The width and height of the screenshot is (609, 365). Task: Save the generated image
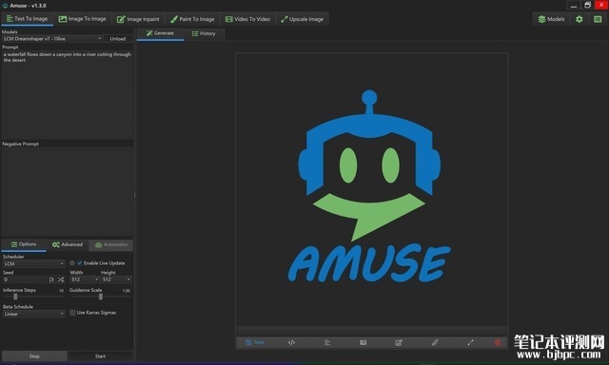click(255, 342)
